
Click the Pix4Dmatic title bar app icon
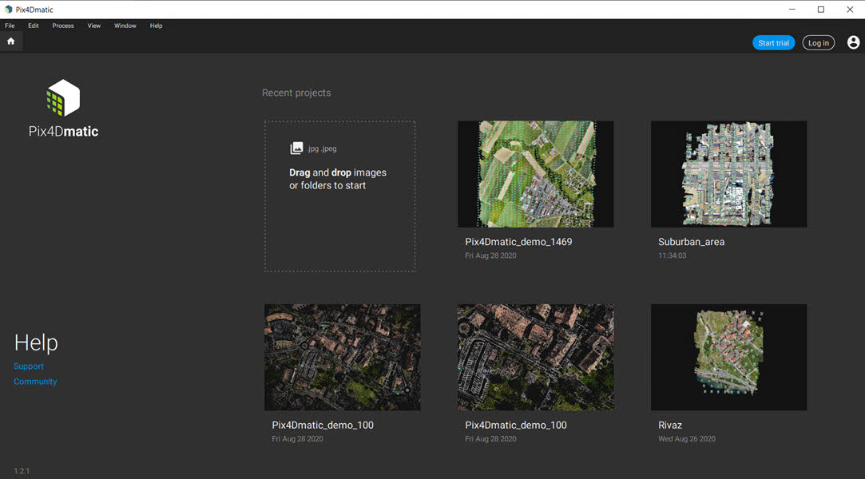pyautogui.click(x=8, y=10)
